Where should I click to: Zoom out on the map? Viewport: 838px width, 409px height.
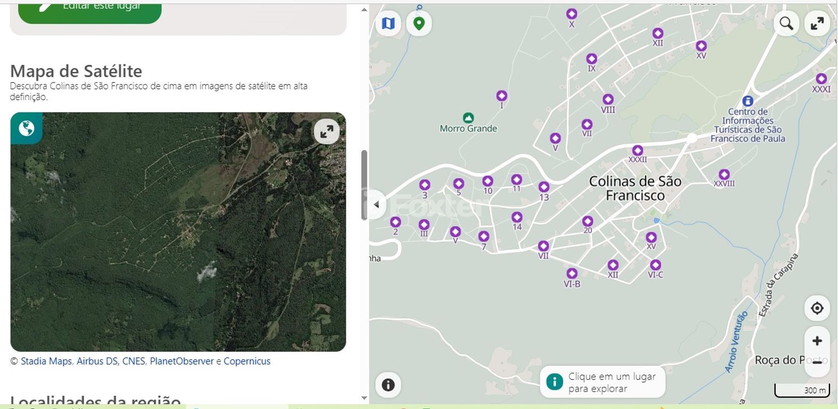(817, 363)
